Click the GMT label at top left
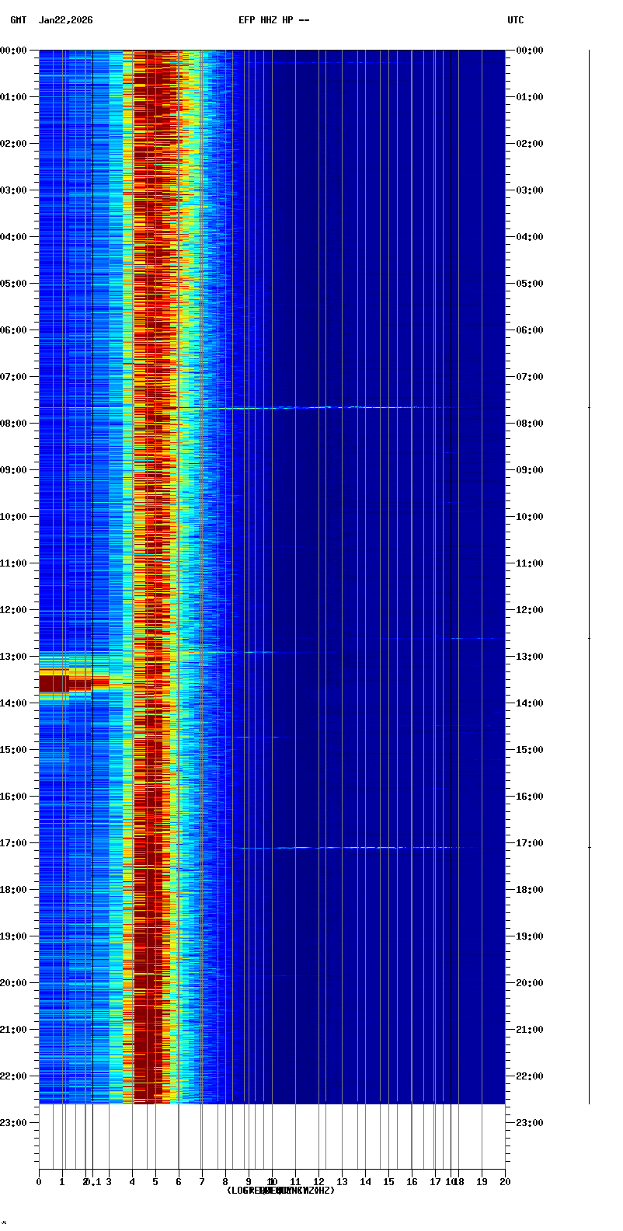Screen dimensions: 623x1231 click(x=18, y=20)
